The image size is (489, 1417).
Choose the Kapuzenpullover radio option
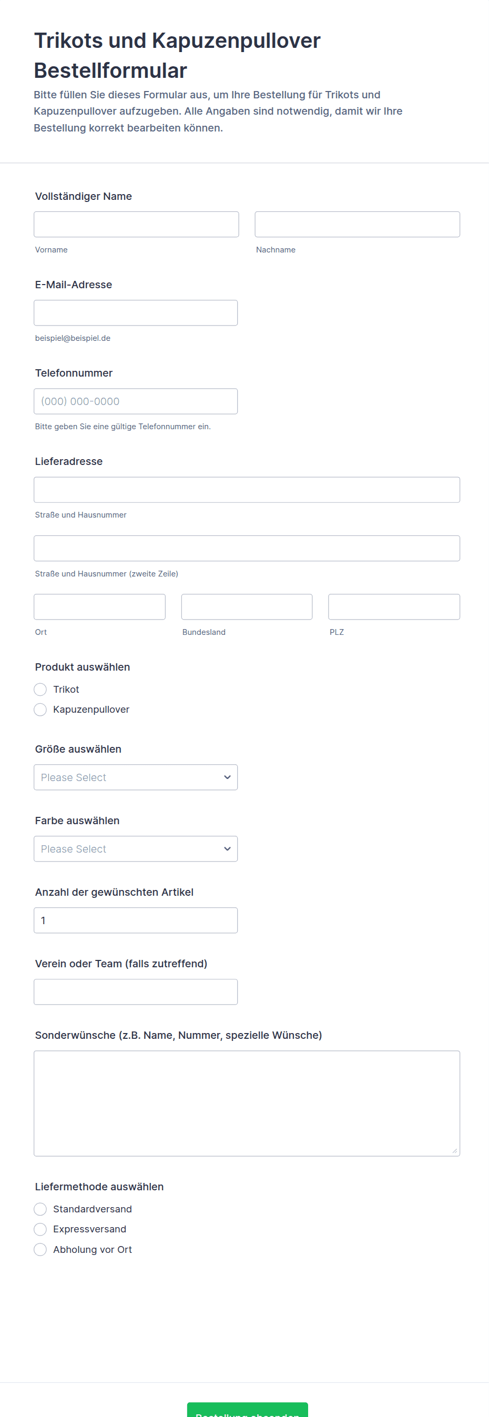[x=40, y=710]
